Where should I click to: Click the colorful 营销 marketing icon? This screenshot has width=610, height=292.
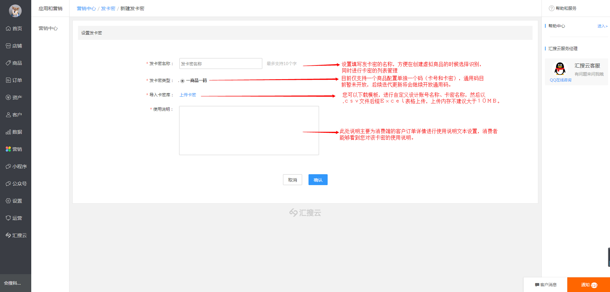click(x=8, y=149)
